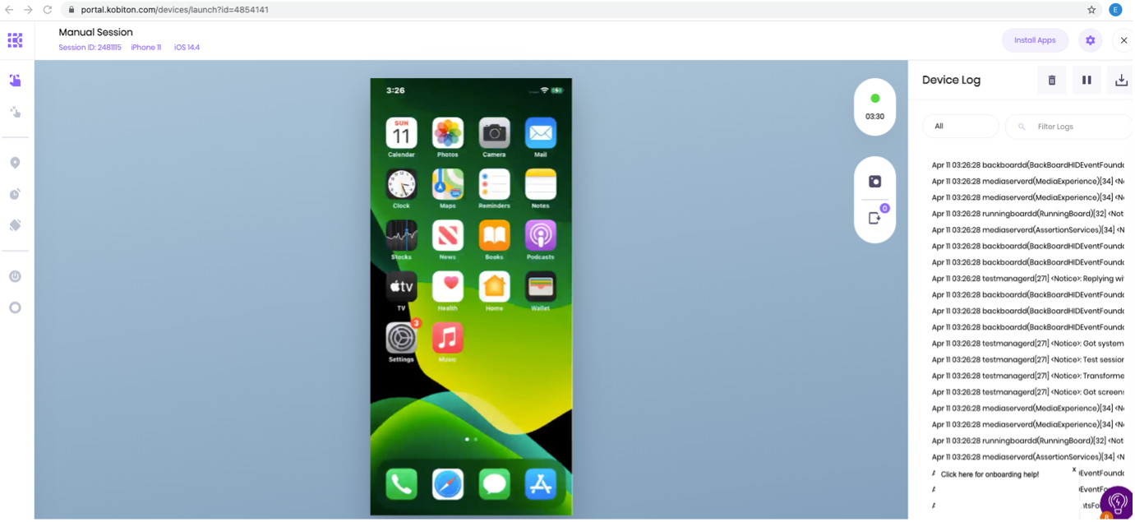Click the browser reload button
1135x522 pixels.
point(48,10)
